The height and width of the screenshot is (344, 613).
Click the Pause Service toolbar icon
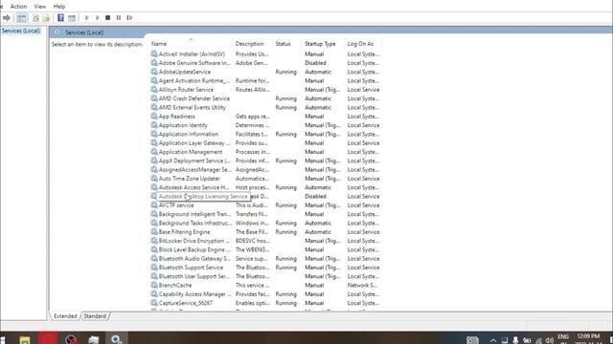click(x=119, y=17)
